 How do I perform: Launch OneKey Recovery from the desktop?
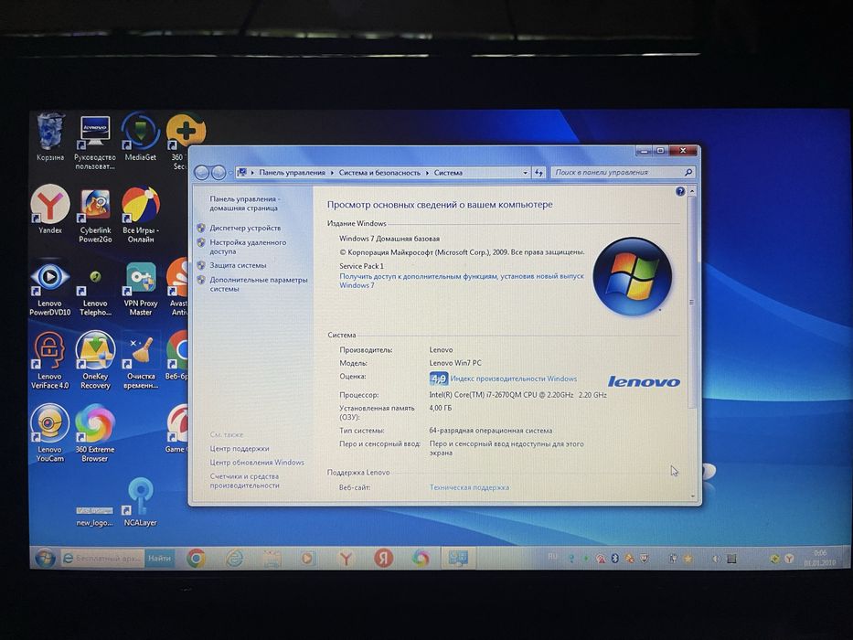(x=95, y=361)
